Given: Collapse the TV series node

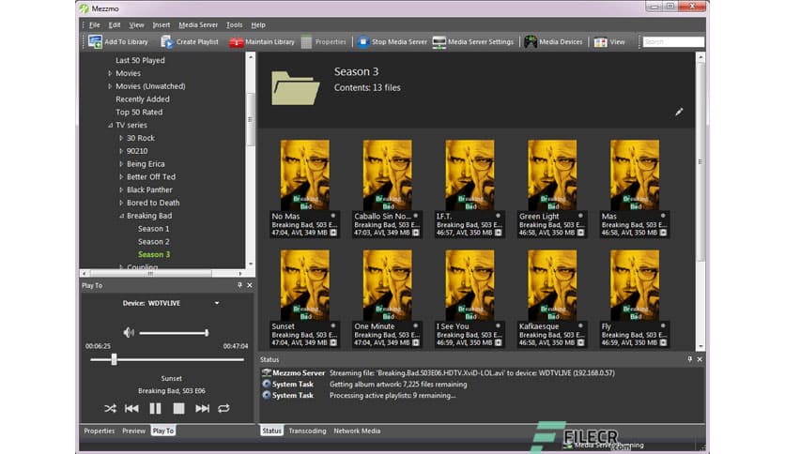Looking at the screenshot, I should coord(110,125).
